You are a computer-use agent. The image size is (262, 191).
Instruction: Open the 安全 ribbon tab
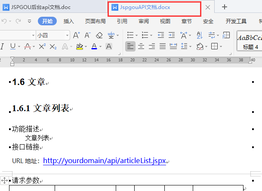point(208,21)
